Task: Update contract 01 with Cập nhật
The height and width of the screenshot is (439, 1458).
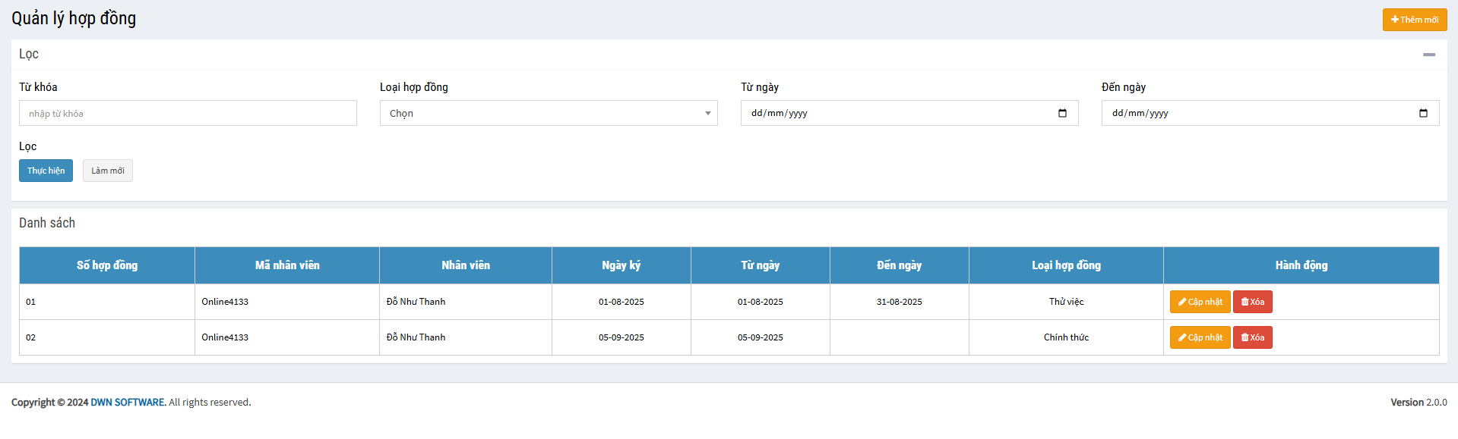Action: tap(1200, 302)
